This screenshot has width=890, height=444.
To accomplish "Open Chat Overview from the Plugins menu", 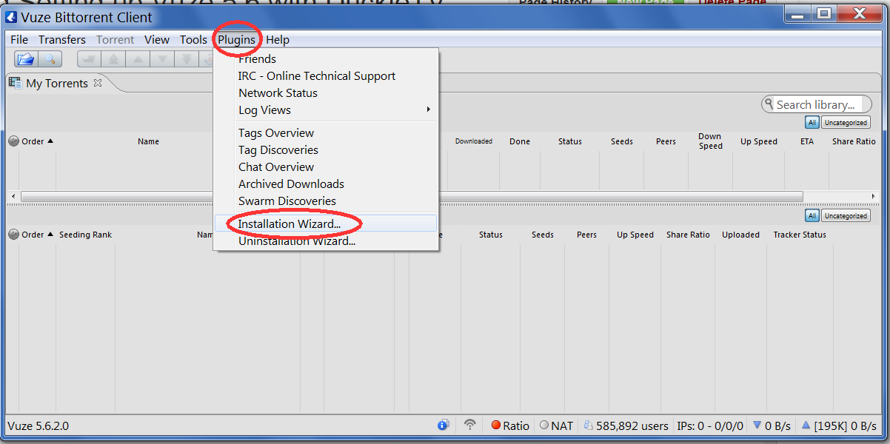I will [x=326, y=166].
